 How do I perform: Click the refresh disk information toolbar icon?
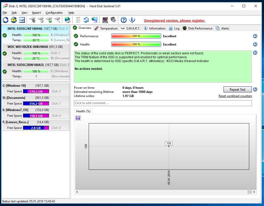pos(5,20)
